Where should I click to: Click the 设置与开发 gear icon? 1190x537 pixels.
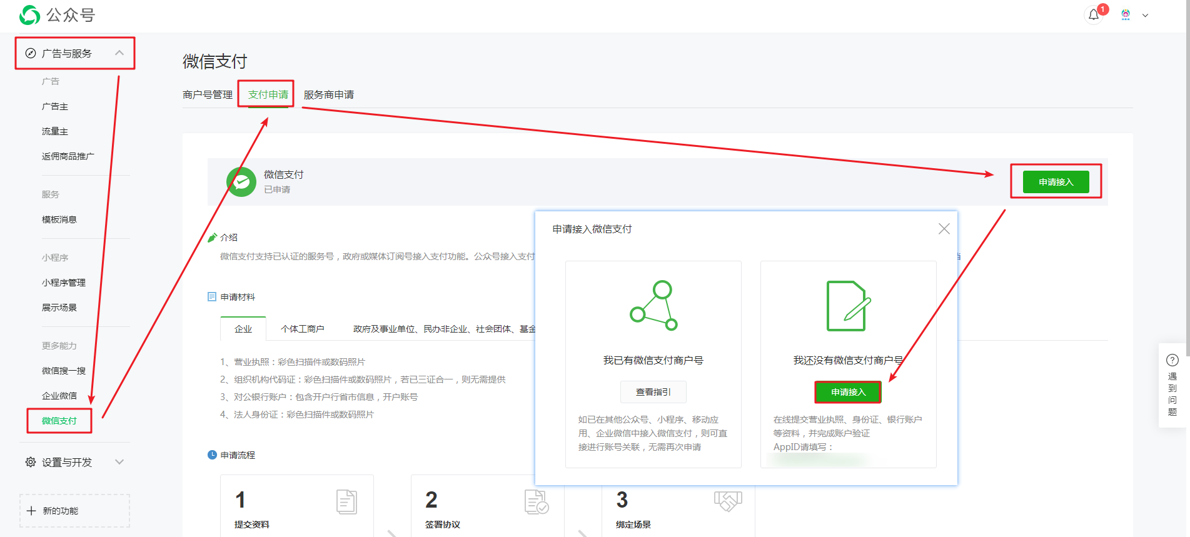point(31,462)
